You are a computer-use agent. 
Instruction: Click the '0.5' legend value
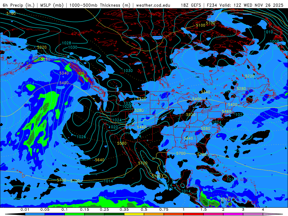pyautogui.click(x=144, y=210)
